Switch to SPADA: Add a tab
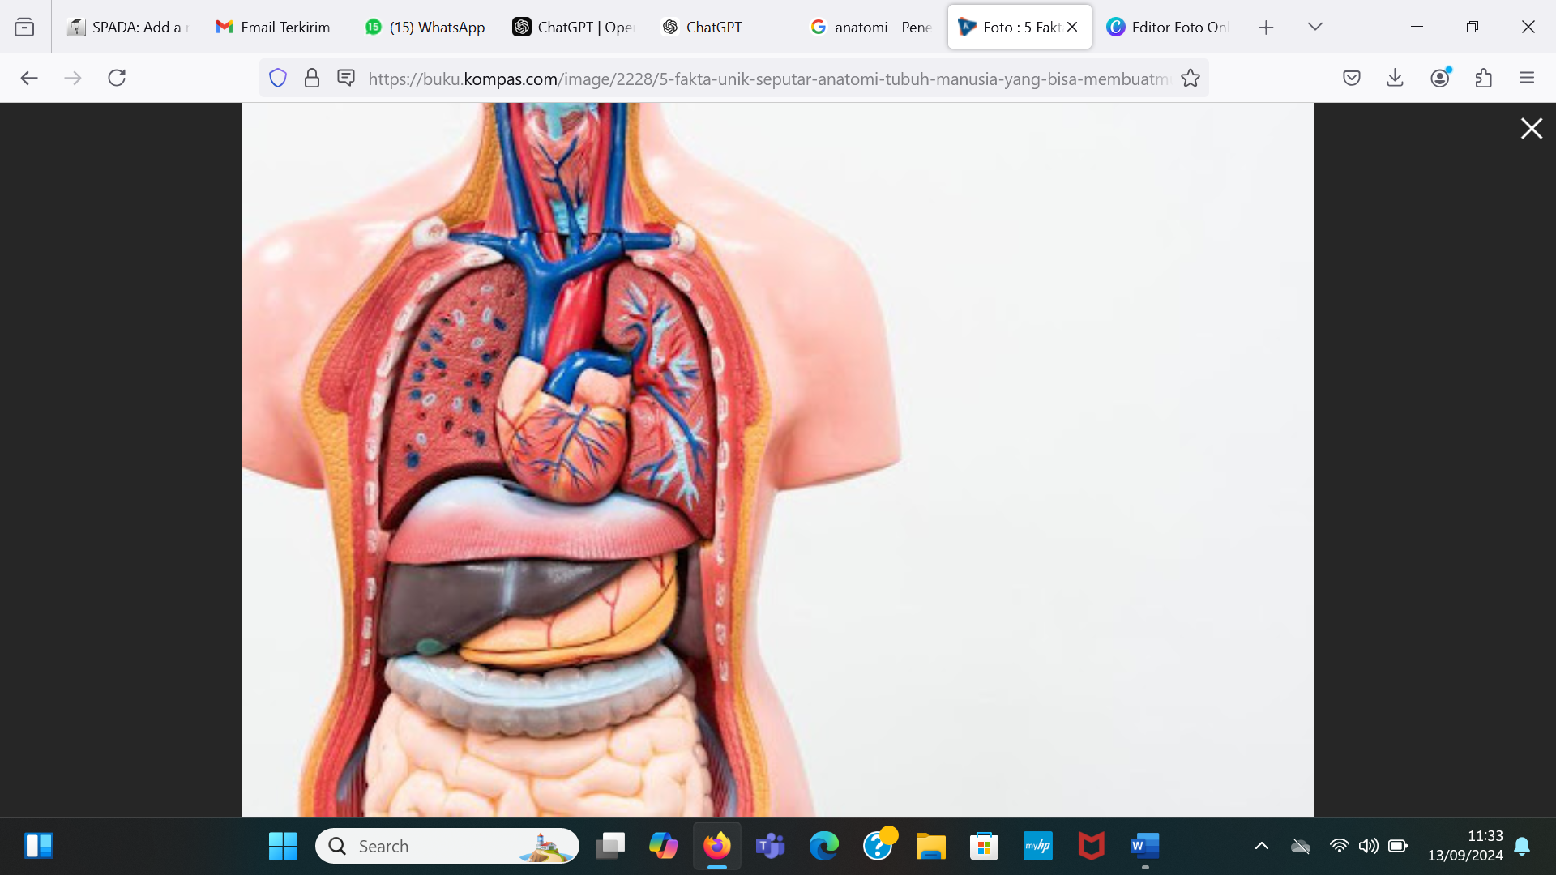The image size is (1556, 875). pos(127,28)
